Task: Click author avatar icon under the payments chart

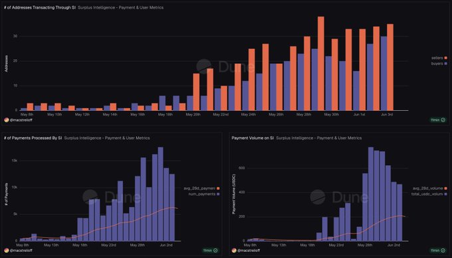Action: click(7, 251)
